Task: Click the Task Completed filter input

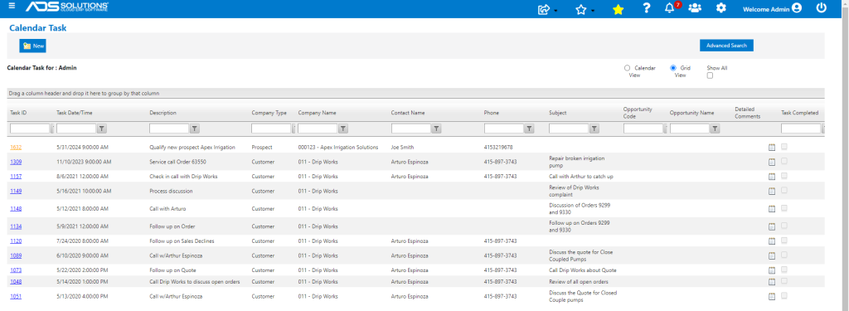Action: click(x=800, y=129)
